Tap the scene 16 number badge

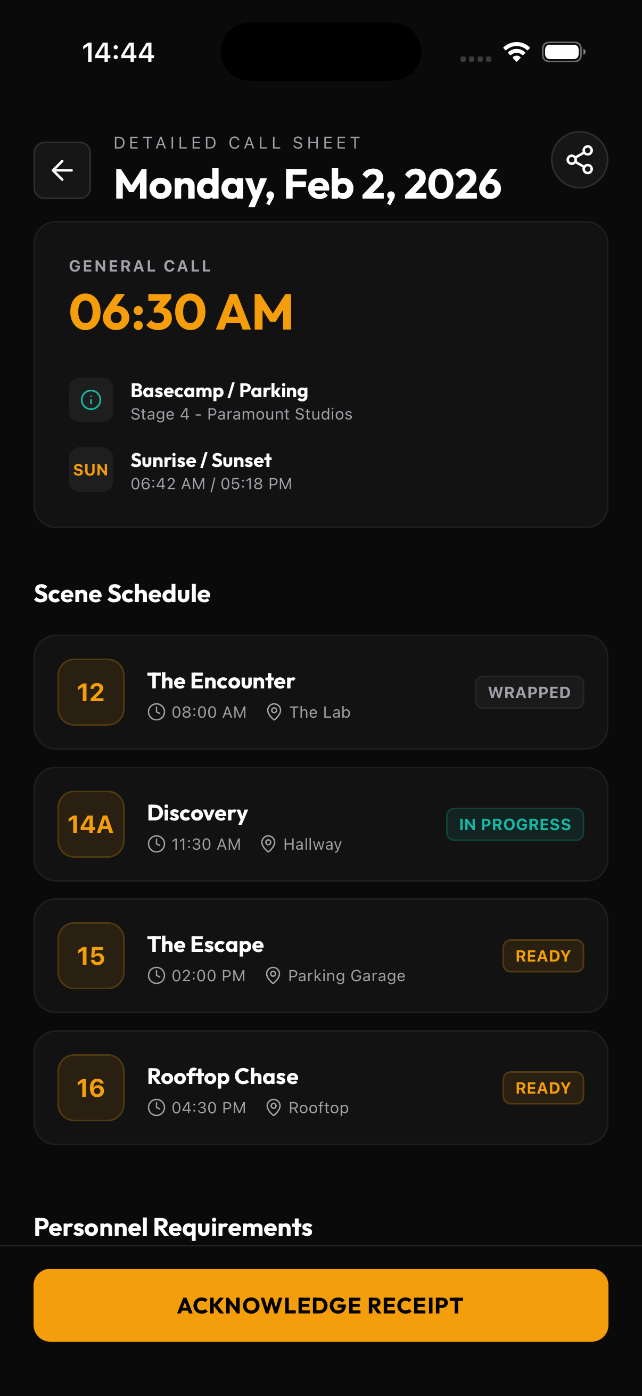(91, 1088)
